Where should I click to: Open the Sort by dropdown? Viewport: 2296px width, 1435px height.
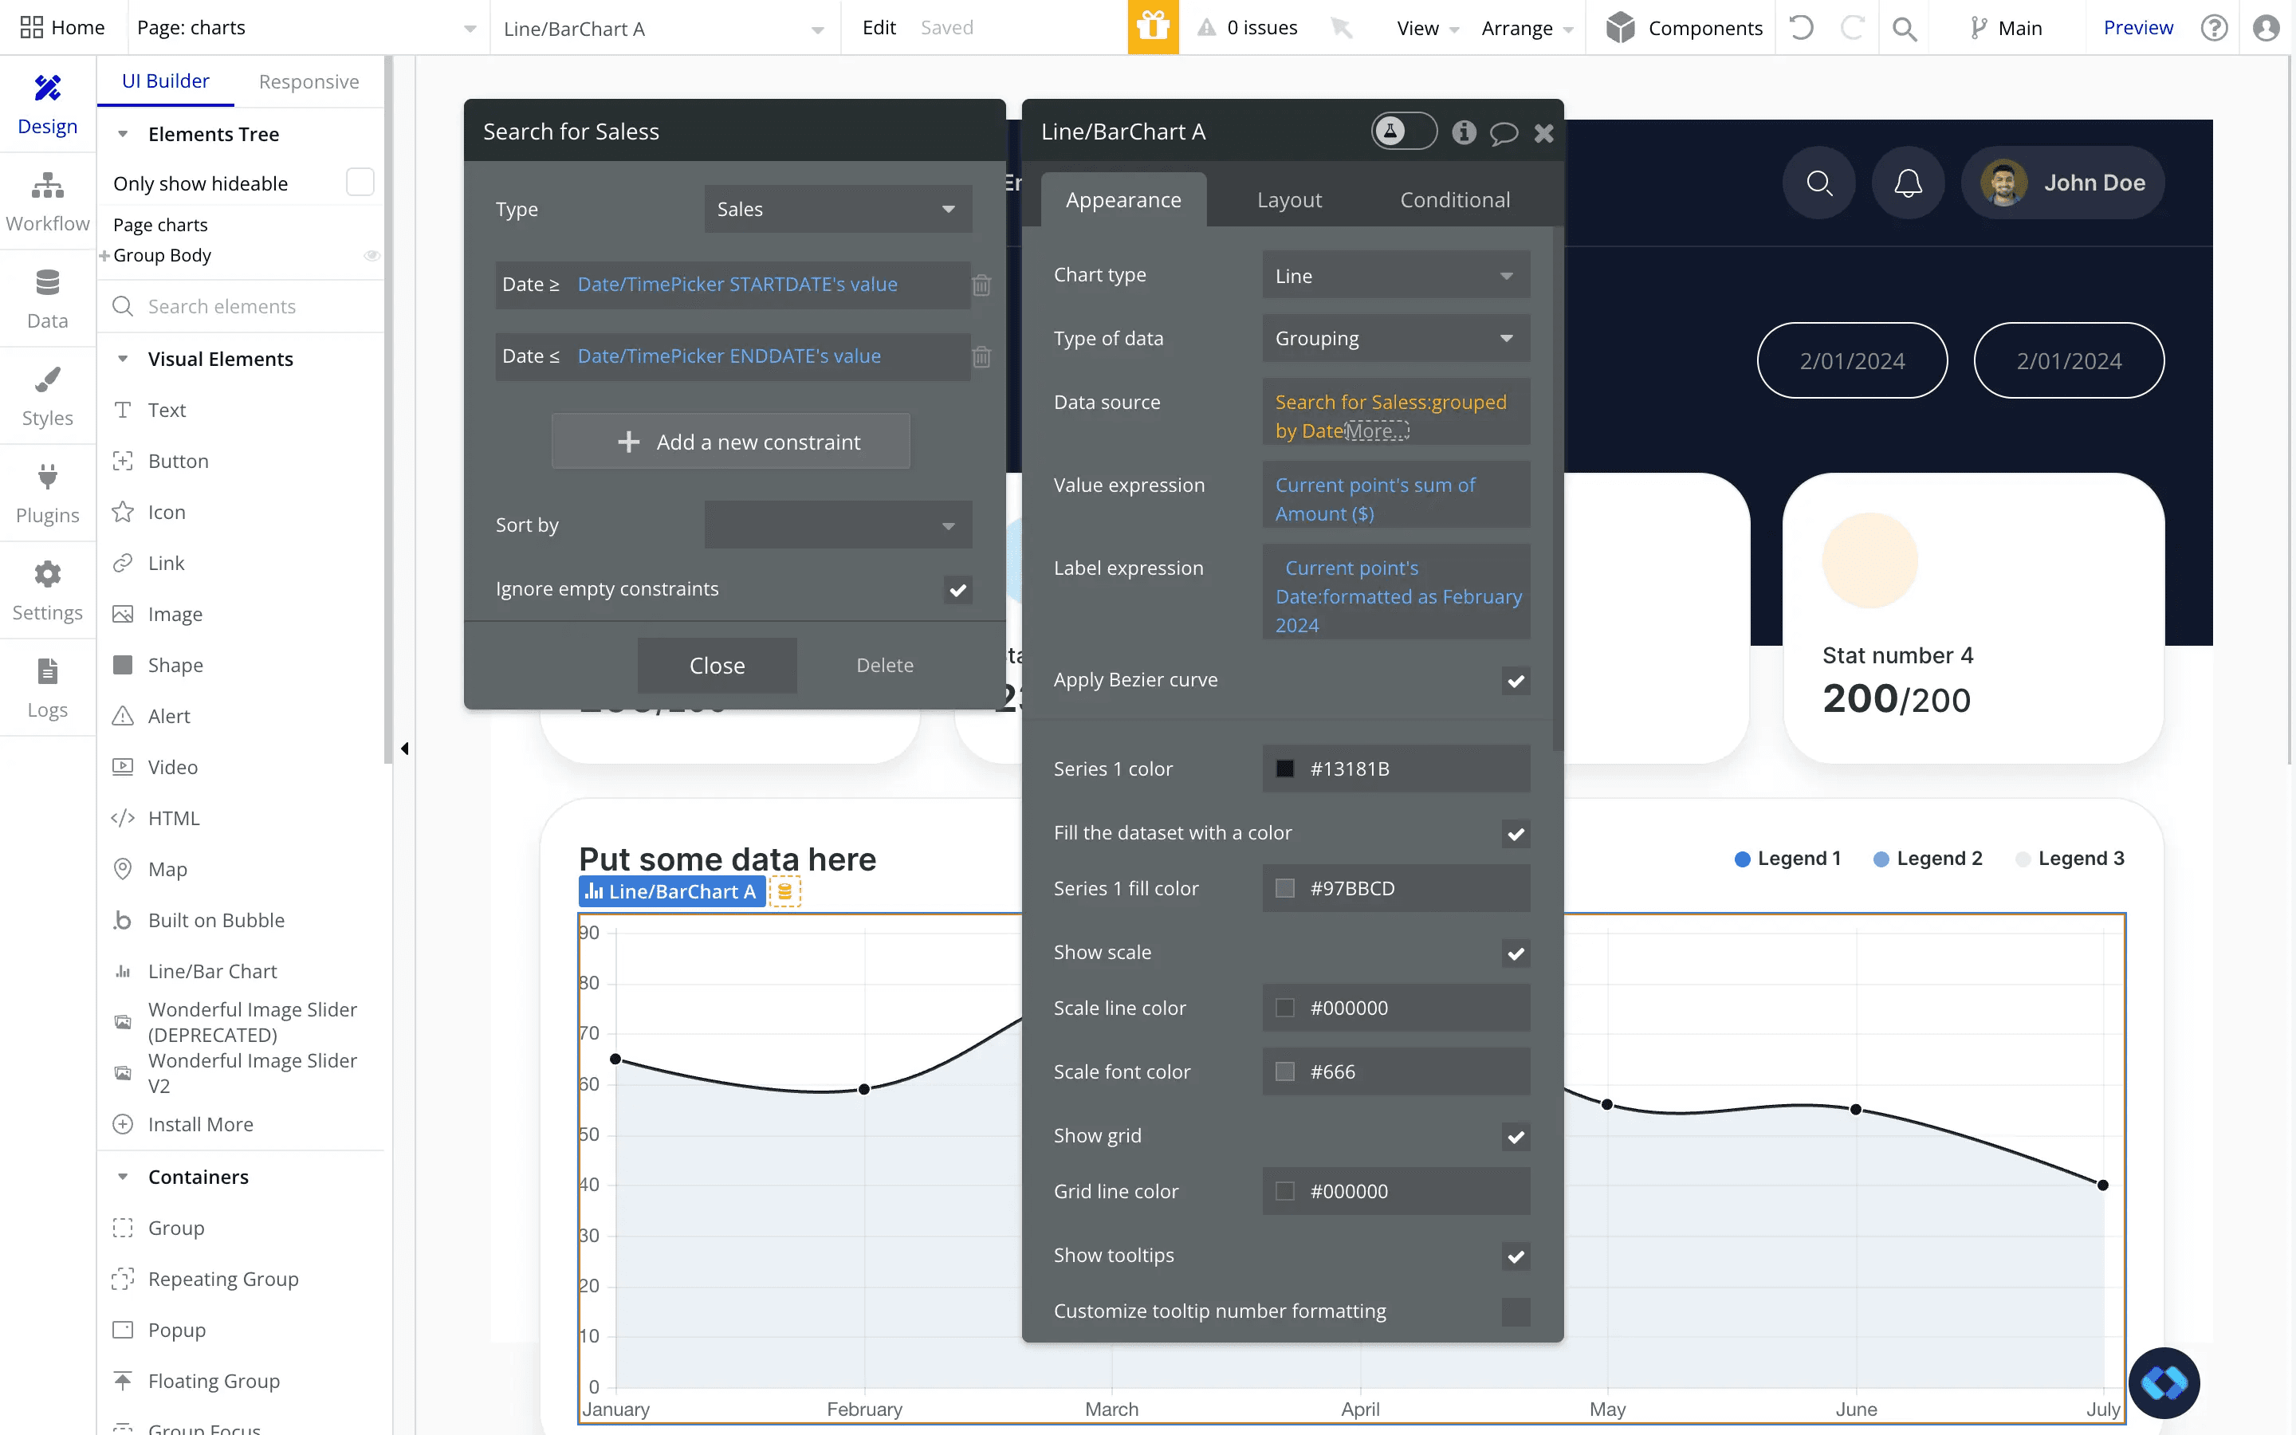click(x=837, y=525)
